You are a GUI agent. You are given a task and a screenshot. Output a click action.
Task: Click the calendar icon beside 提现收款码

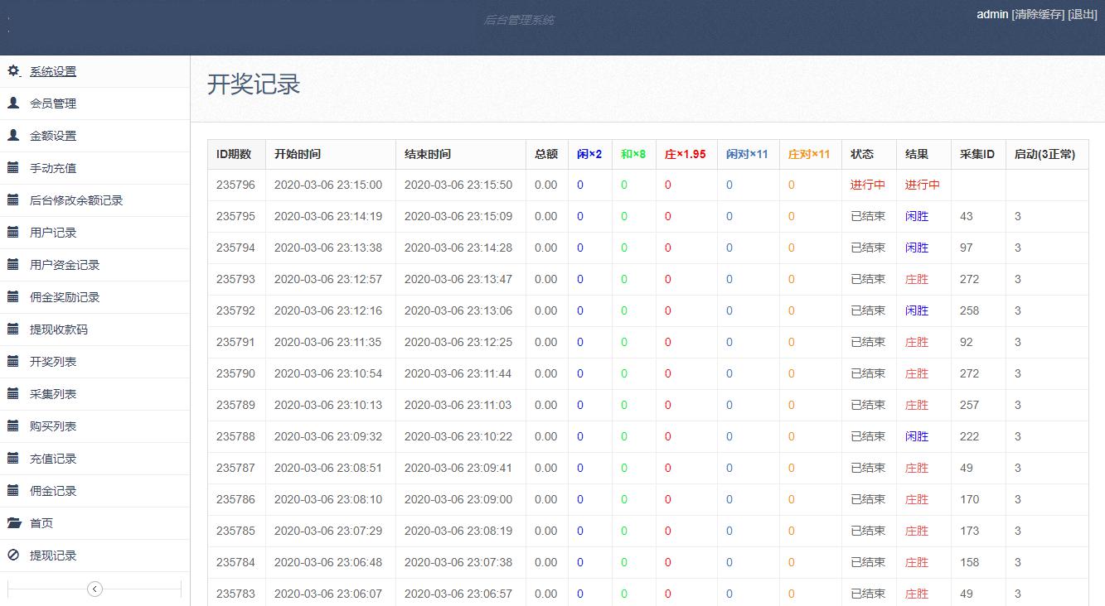click(x=13, y=329)
